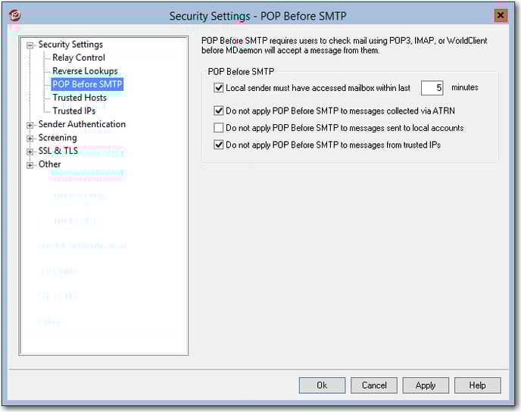This screenshot has height=412, width=521.
Task: Click the minutes input field showing 5
Action: (x=432, y=88)
